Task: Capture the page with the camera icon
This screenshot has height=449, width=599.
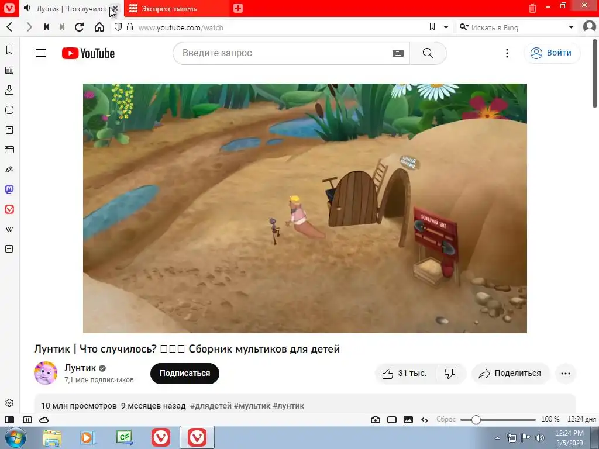Action: [x=376, y=420]
